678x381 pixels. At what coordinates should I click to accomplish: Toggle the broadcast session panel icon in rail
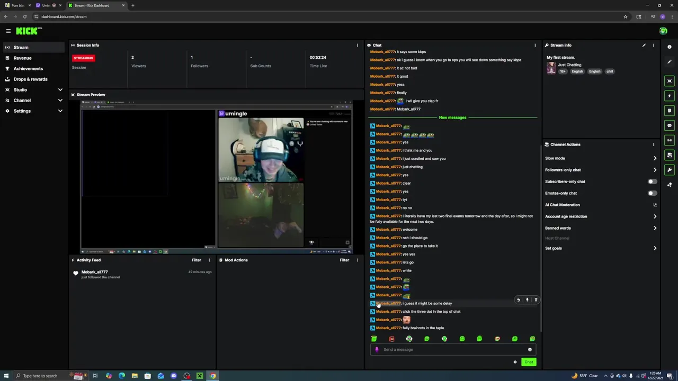670,140
